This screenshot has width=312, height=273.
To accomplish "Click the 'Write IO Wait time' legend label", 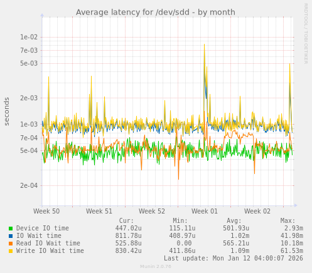I will tap(50, 250).
